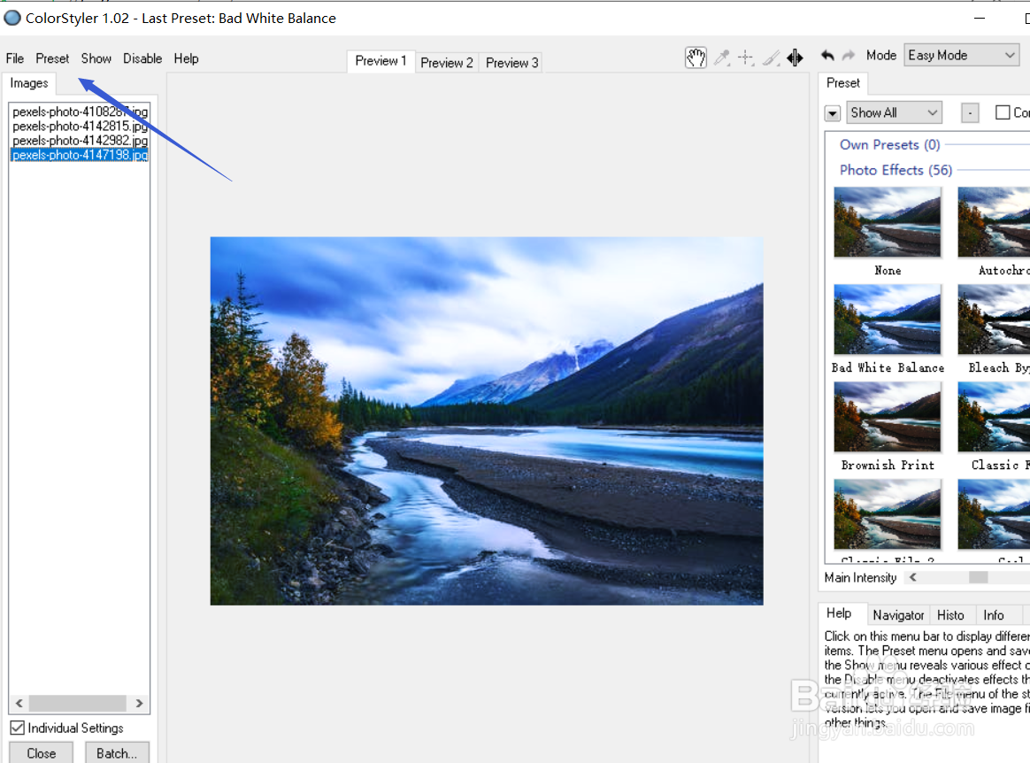This screenshot has height=763, width=1030.
Task: Switch to Preview 2 tab
Action: 447,63
